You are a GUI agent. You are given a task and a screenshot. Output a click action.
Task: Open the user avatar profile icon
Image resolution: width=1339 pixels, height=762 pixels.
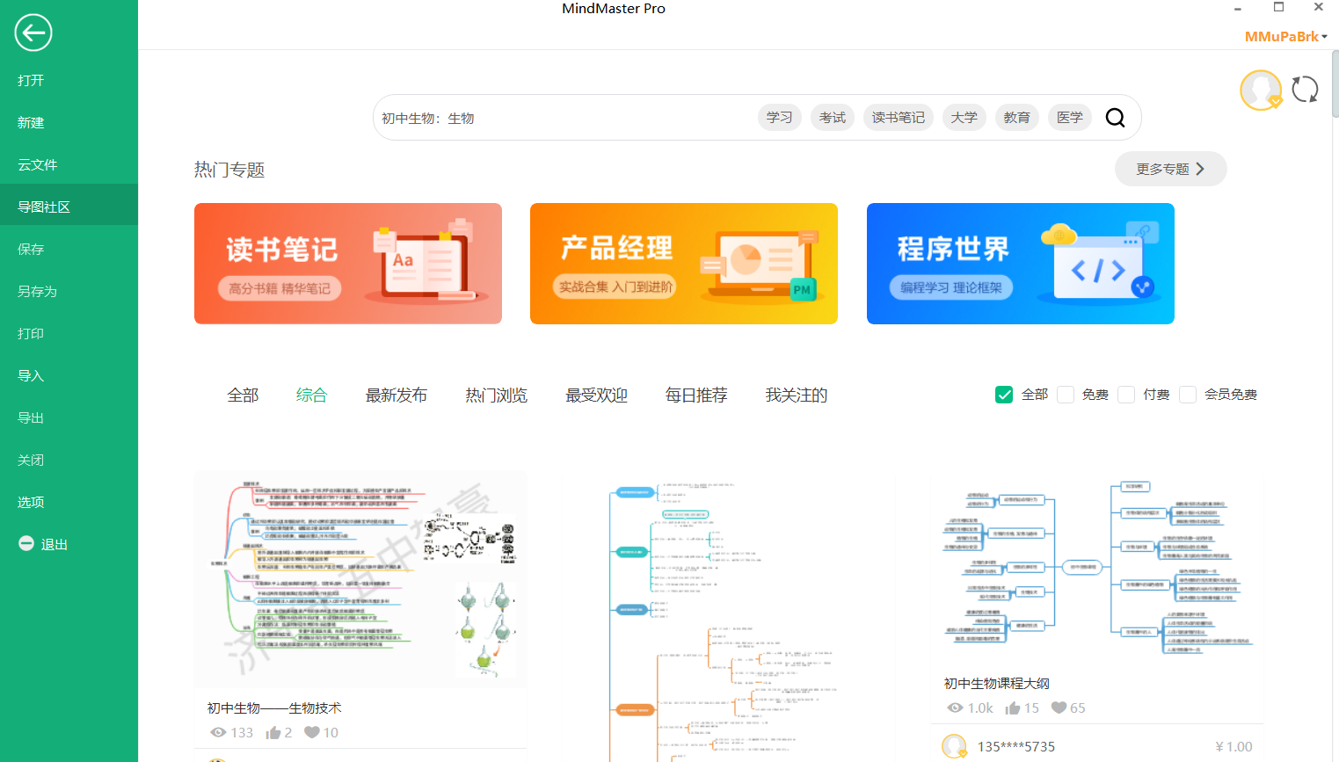pyautogui.click(x=1261, y=90)
